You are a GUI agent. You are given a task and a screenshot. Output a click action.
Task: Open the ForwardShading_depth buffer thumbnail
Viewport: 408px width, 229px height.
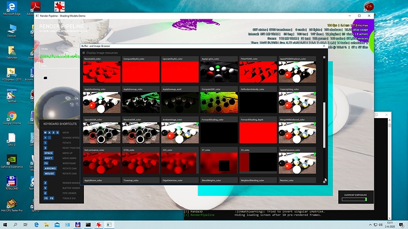[x=258, y=133]
